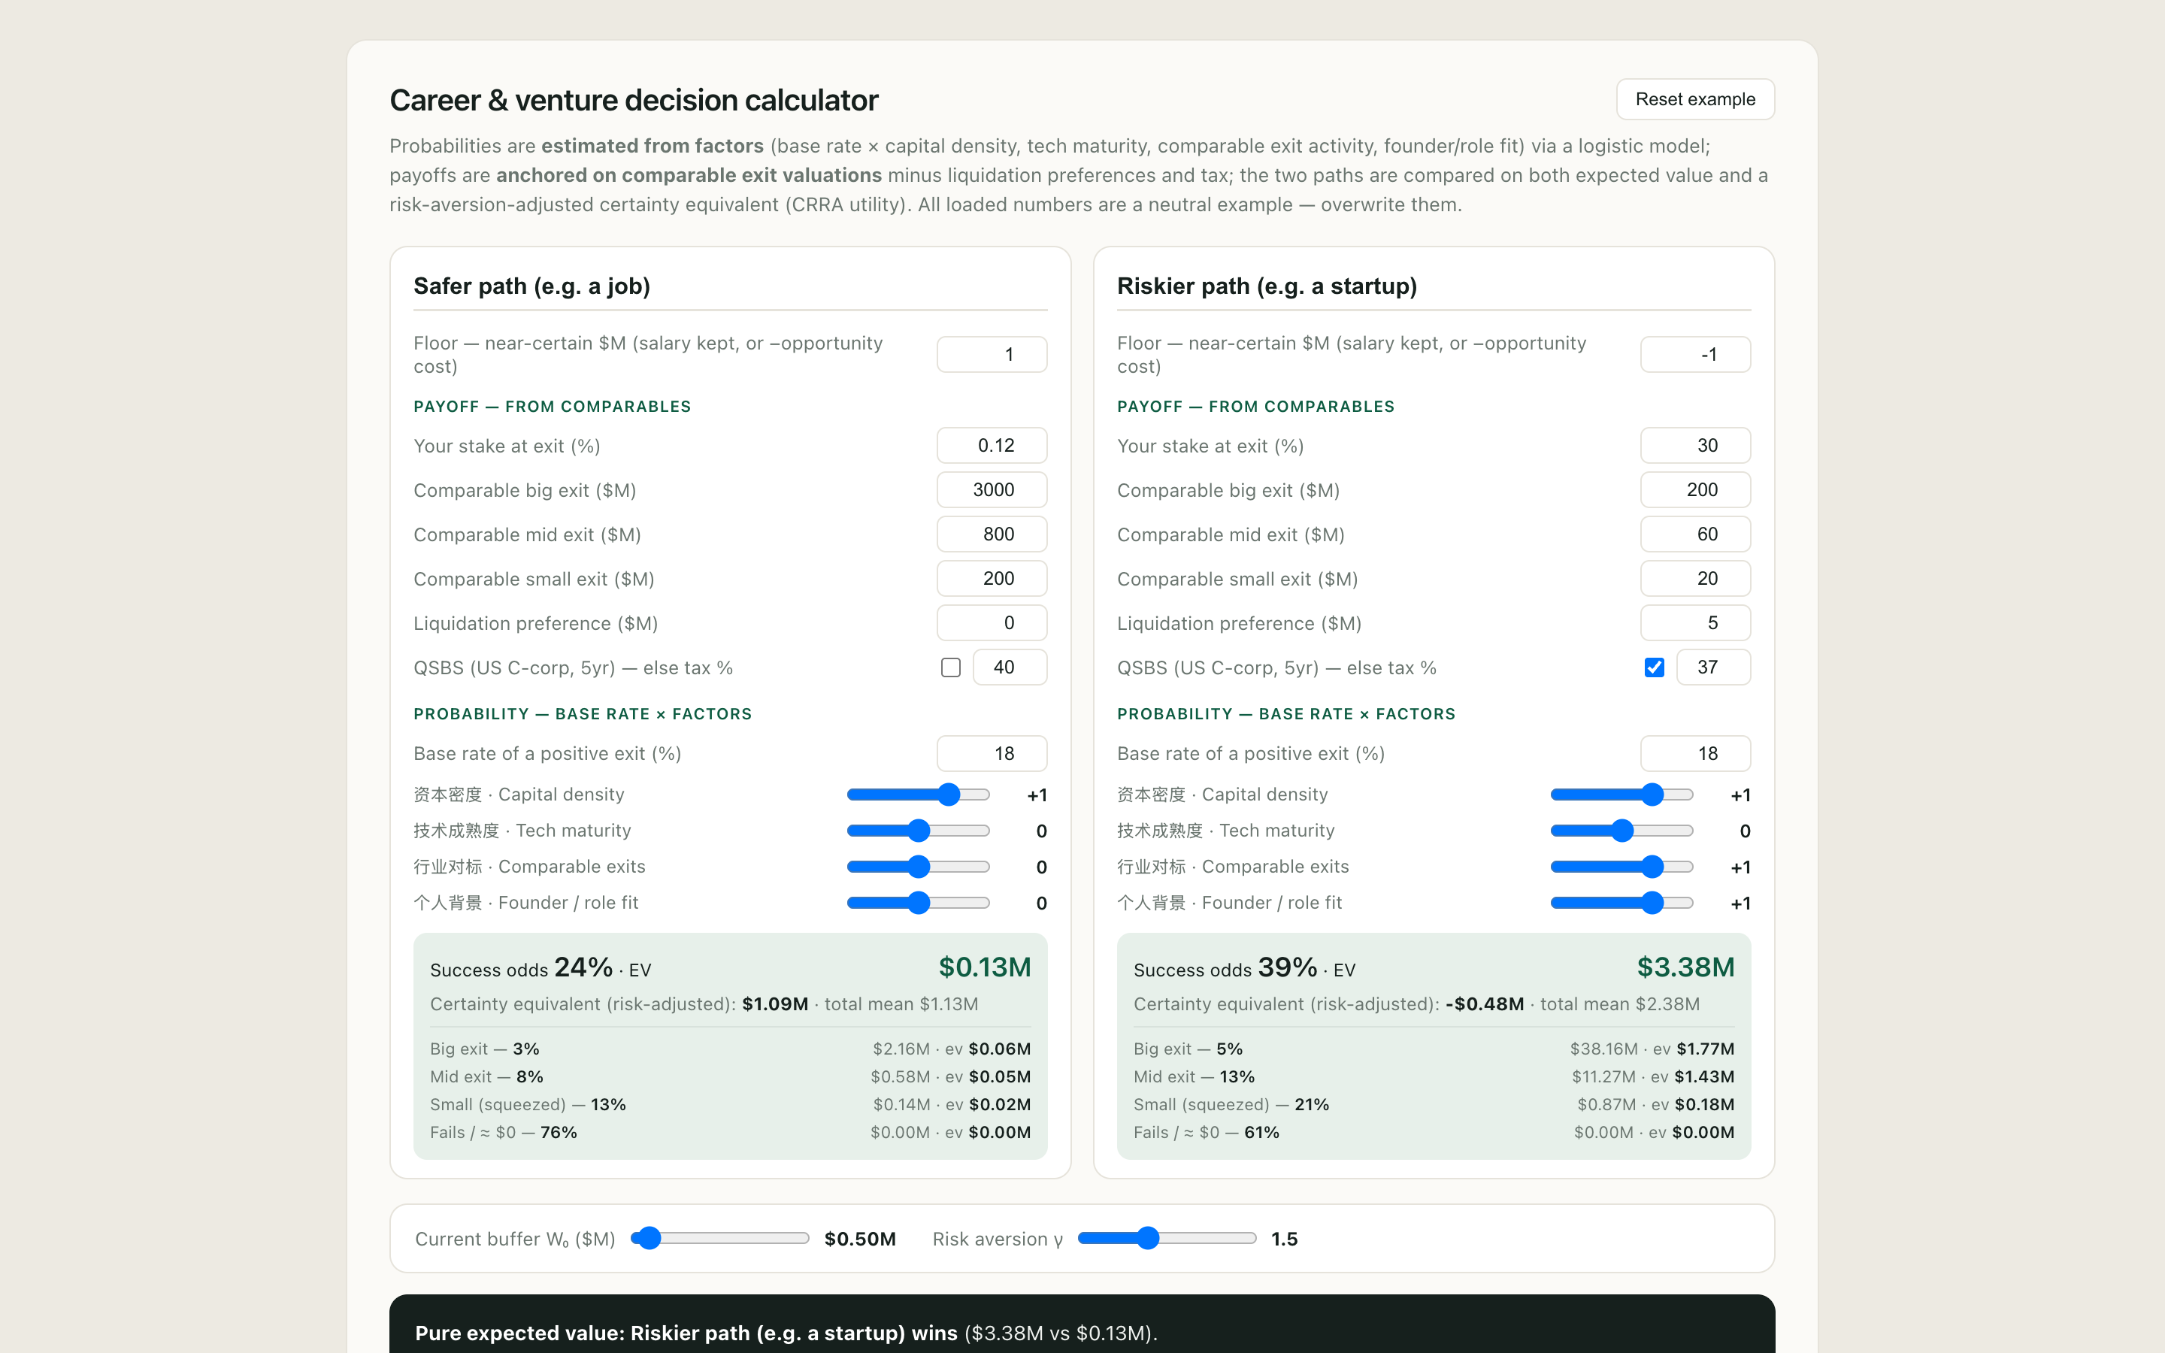Viewport: 2165px width, 1353px height.
Task: Adjust the Safer path Comparable exits slider
Action: pyautogui.click(x=918, y=866)
